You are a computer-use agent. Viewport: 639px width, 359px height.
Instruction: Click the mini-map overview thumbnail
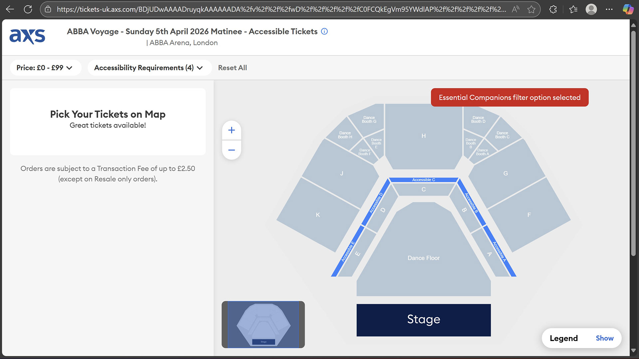point(263,324)
